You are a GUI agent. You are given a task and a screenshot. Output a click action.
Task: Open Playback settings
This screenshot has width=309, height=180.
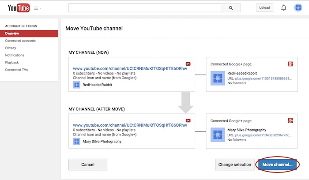(x=12, y=62)
